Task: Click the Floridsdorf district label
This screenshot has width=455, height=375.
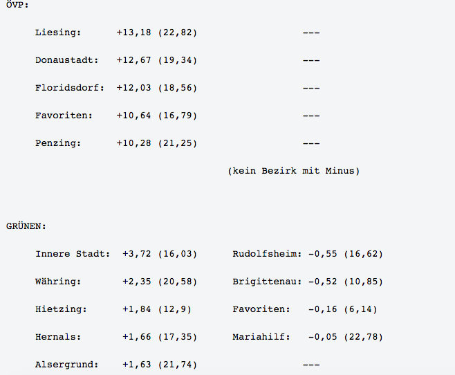Action: pyautogui.click(x=70, y=88)
